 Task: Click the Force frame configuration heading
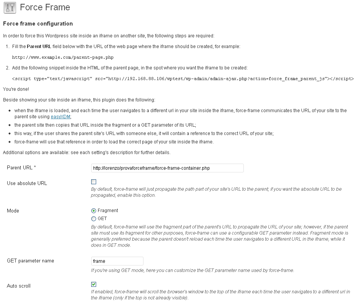coord(38,24)
